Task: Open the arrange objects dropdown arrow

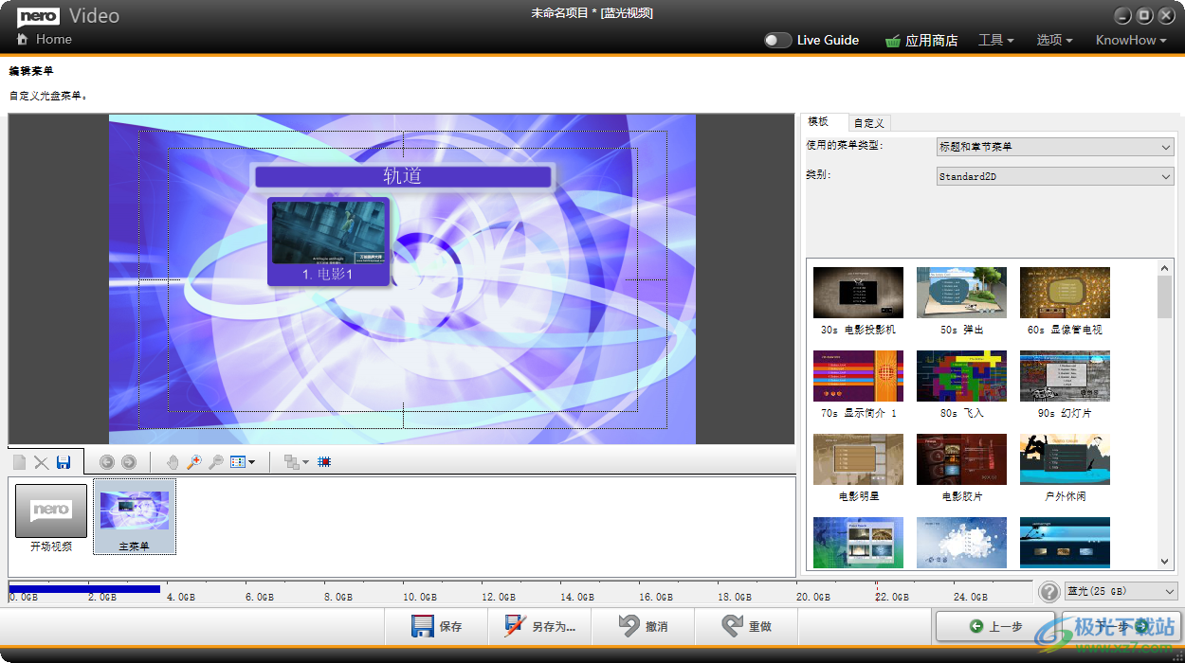Action: (306, 462)
